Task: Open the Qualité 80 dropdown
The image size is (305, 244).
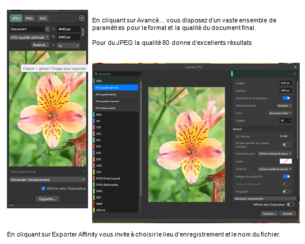Action: click(x=286, y=121)
